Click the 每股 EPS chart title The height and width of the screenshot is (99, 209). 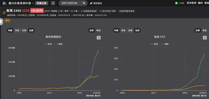tap(160, 37)
